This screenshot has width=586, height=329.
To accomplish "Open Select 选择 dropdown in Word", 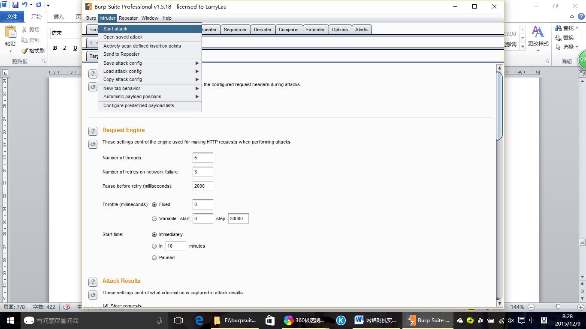I will (576, 47).
